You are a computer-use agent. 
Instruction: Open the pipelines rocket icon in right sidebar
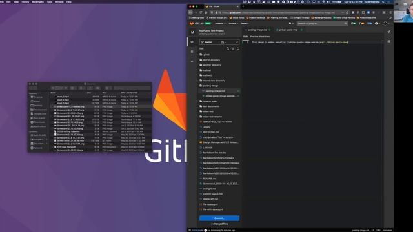tap(389, 32)
